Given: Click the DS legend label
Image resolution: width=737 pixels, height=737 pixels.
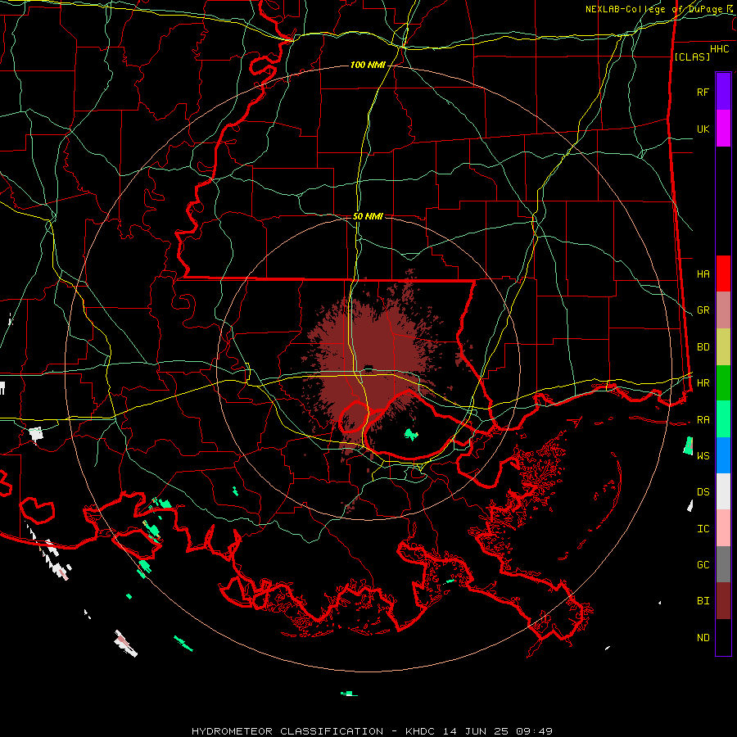Looking at the screenshot, I should 703,492.
